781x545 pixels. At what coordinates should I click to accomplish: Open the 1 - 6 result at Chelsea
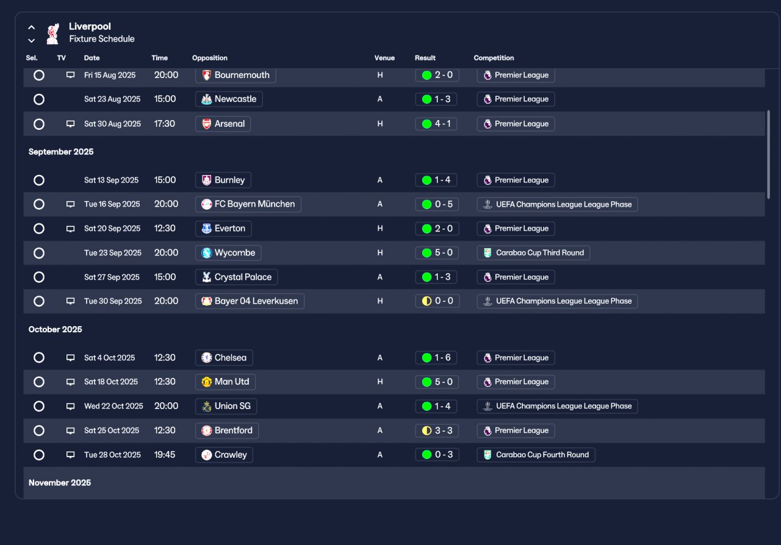coord(437,358)
